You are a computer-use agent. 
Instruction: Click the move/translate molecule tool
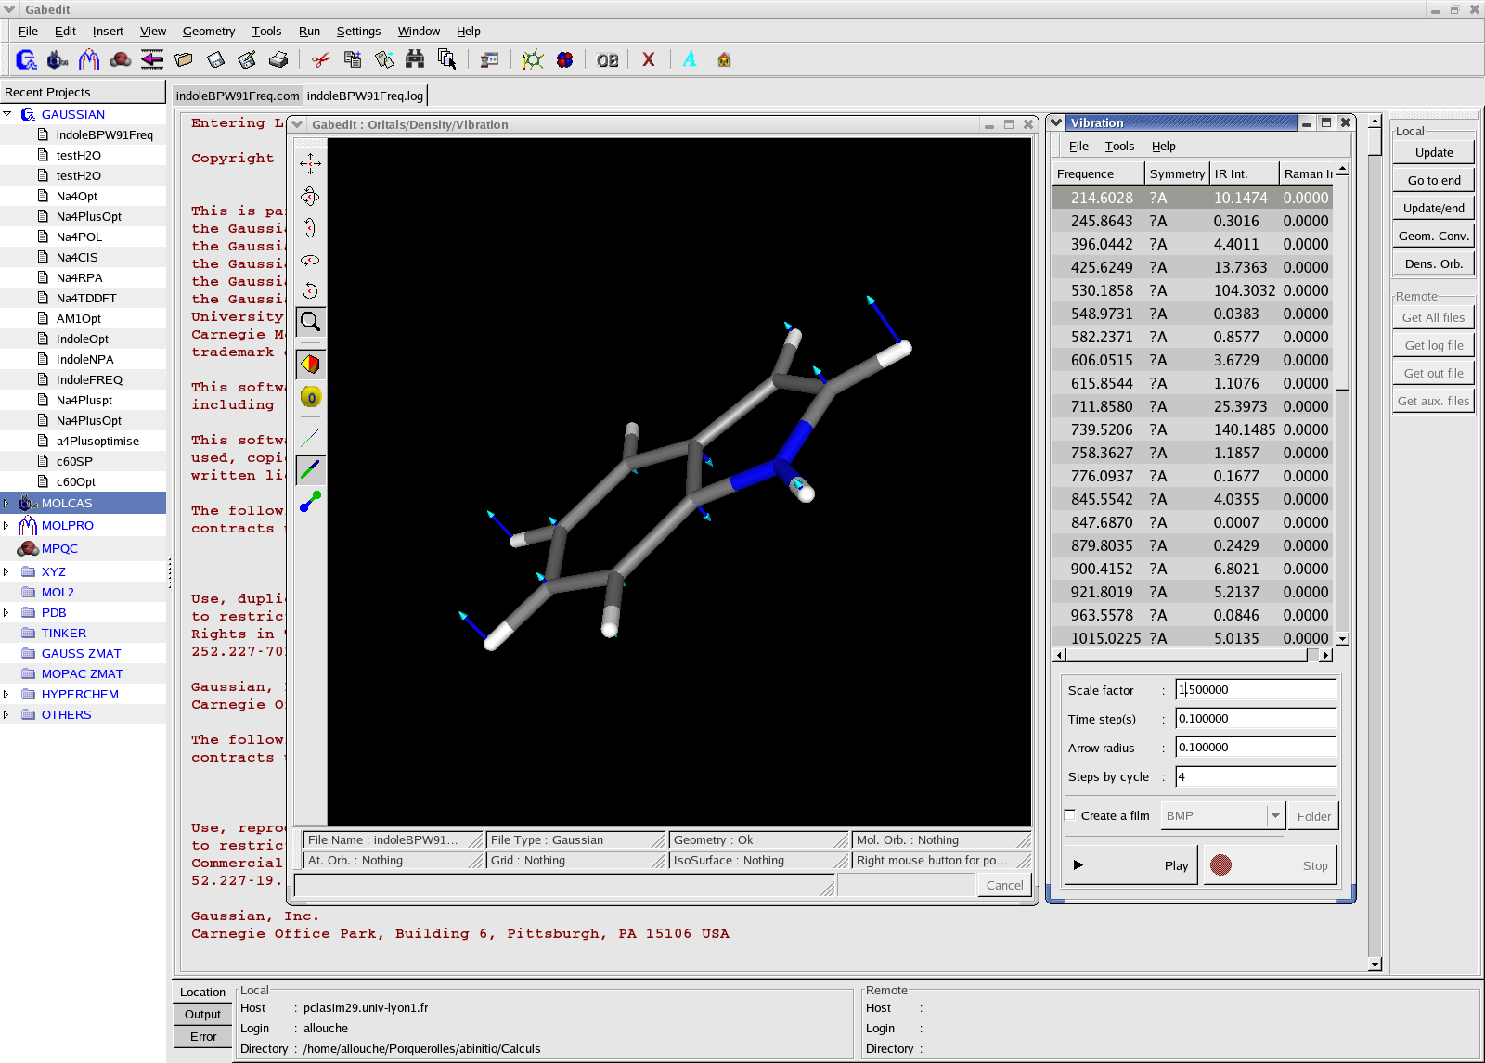point(310,164)
